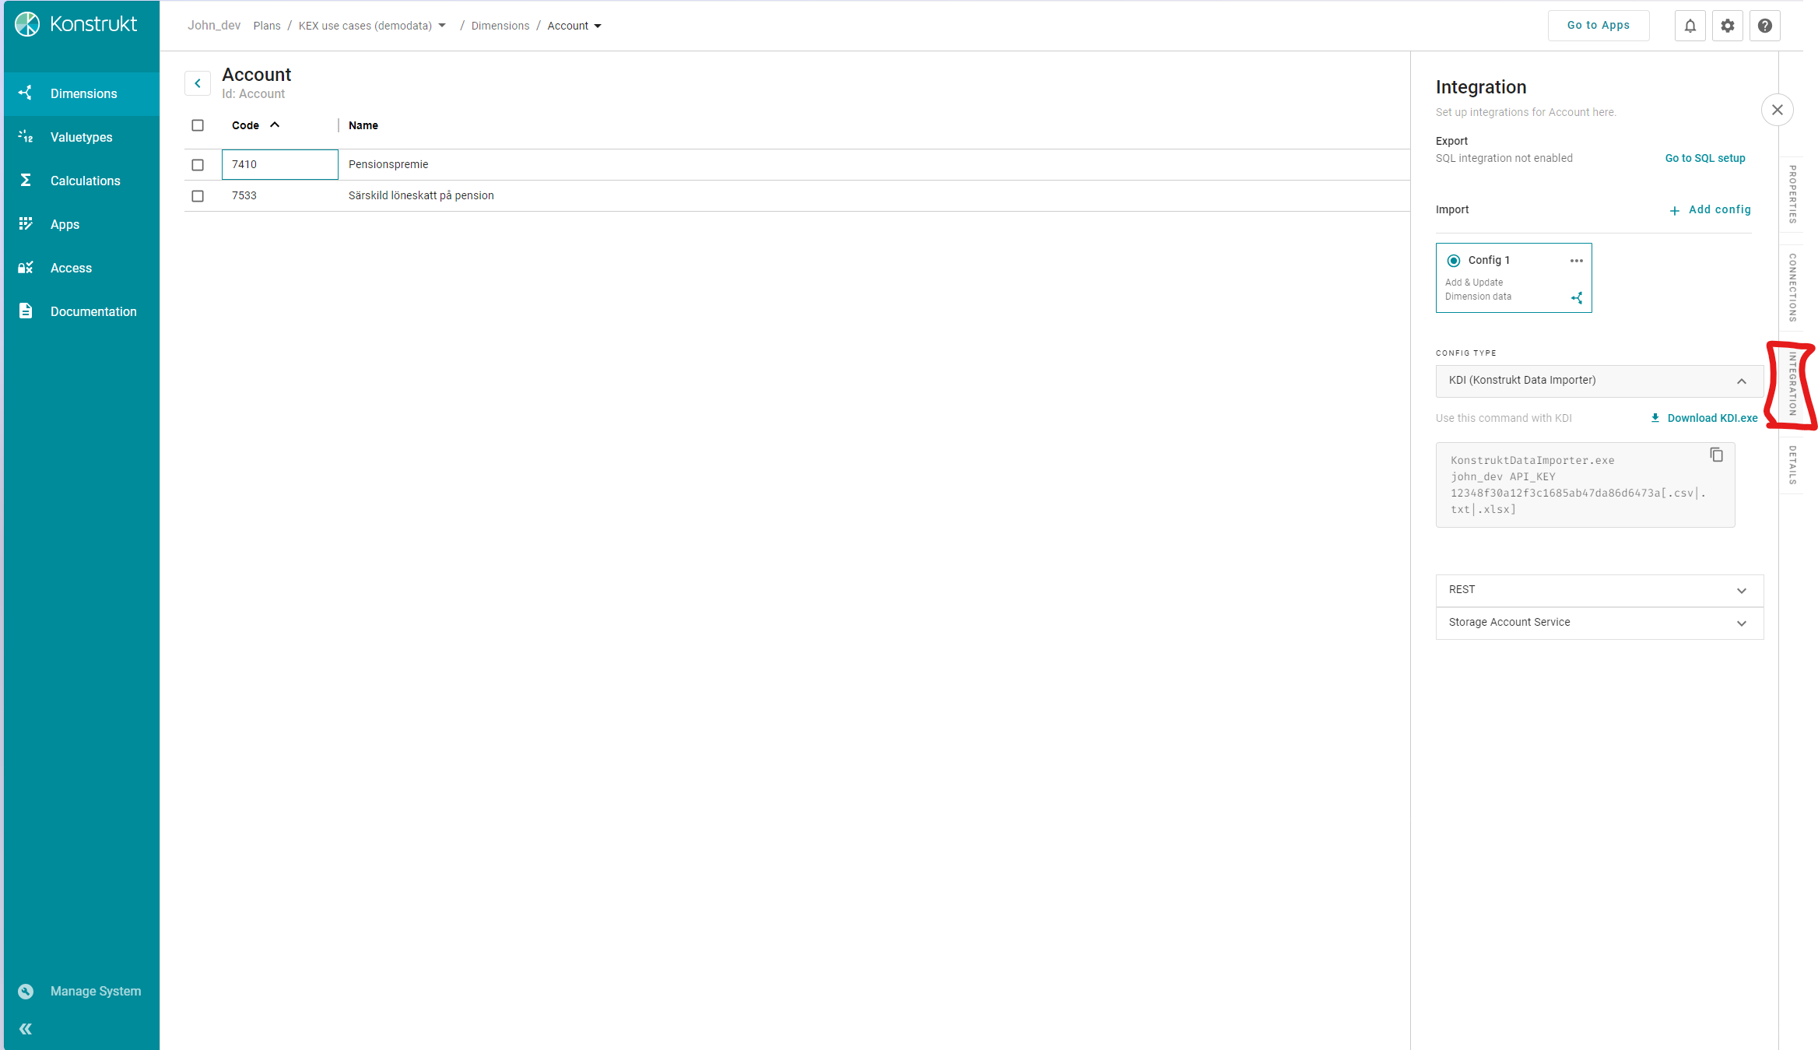Click the notifications bell icon

[x=1690, y=26]
